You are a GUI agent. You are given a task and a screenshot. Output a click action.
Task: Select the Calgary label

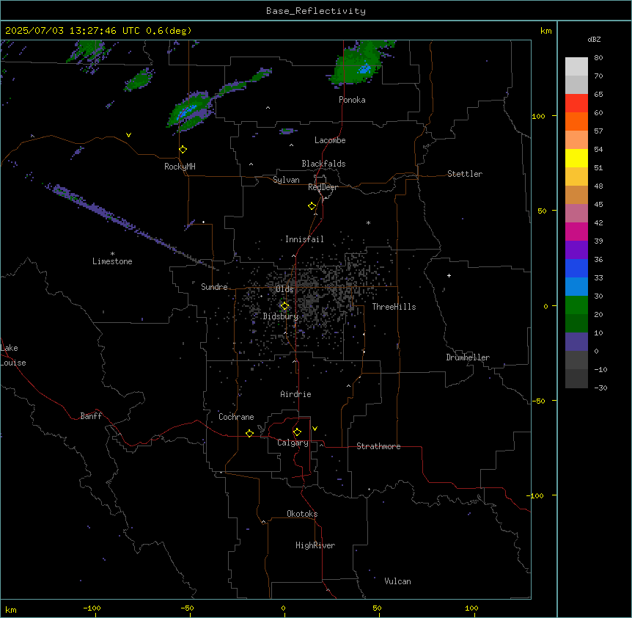pos(293,443)
